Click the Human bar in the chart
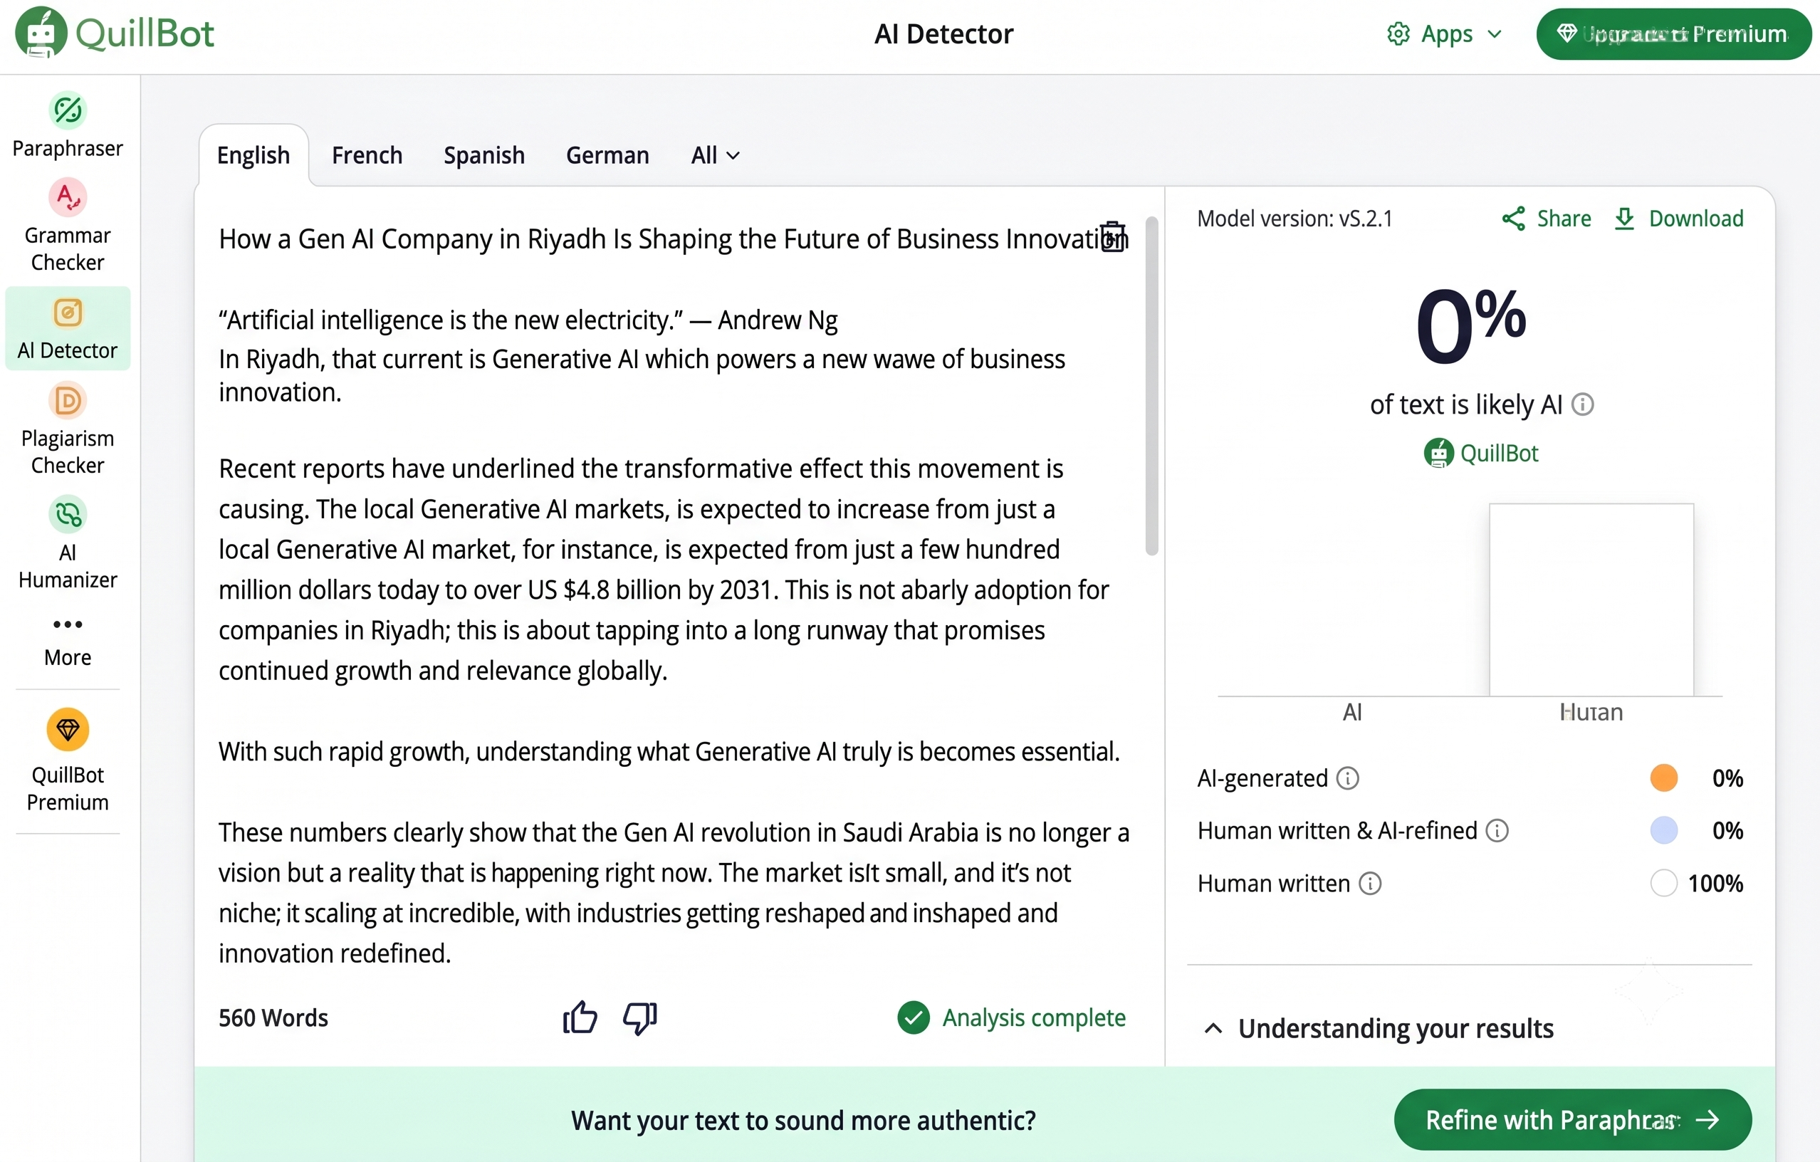Screen dimensions: 1820x1162 (x=1591, y=599)
